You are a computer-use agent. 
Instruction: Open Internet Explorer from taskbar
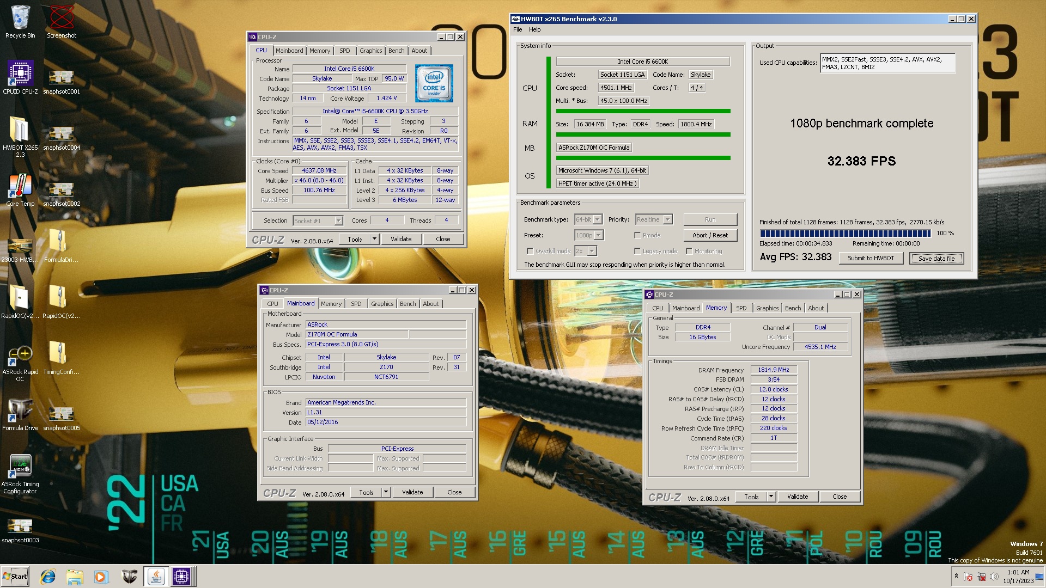pos(48,577)
